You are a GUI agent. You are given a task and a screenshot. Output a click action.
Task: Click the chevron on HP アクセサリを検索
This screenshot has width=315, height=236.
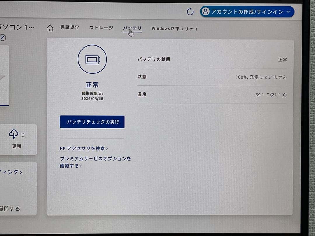tap(107, 148)
